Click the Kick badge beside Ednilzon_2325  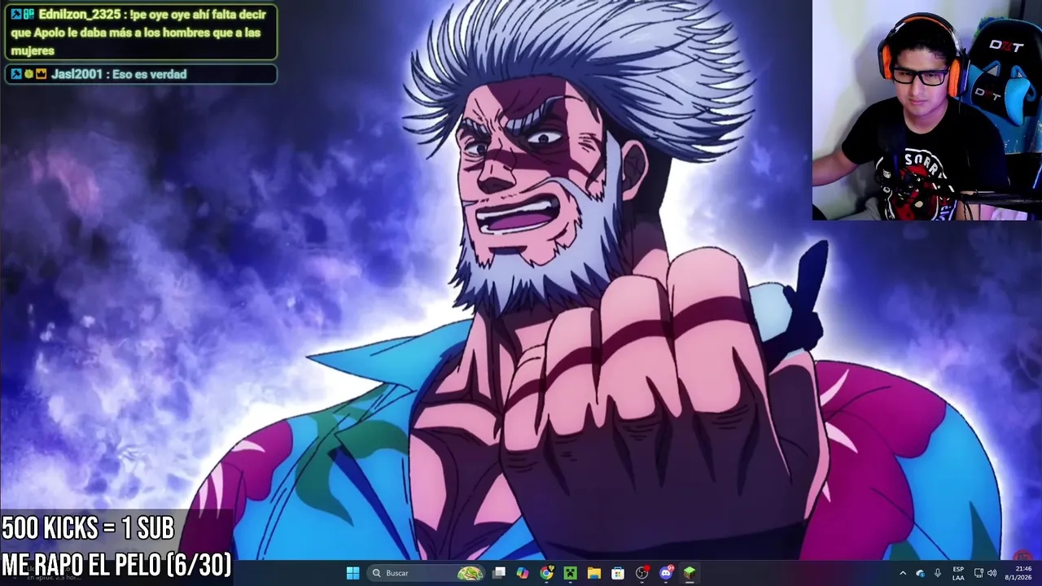[x=16, y=15]
